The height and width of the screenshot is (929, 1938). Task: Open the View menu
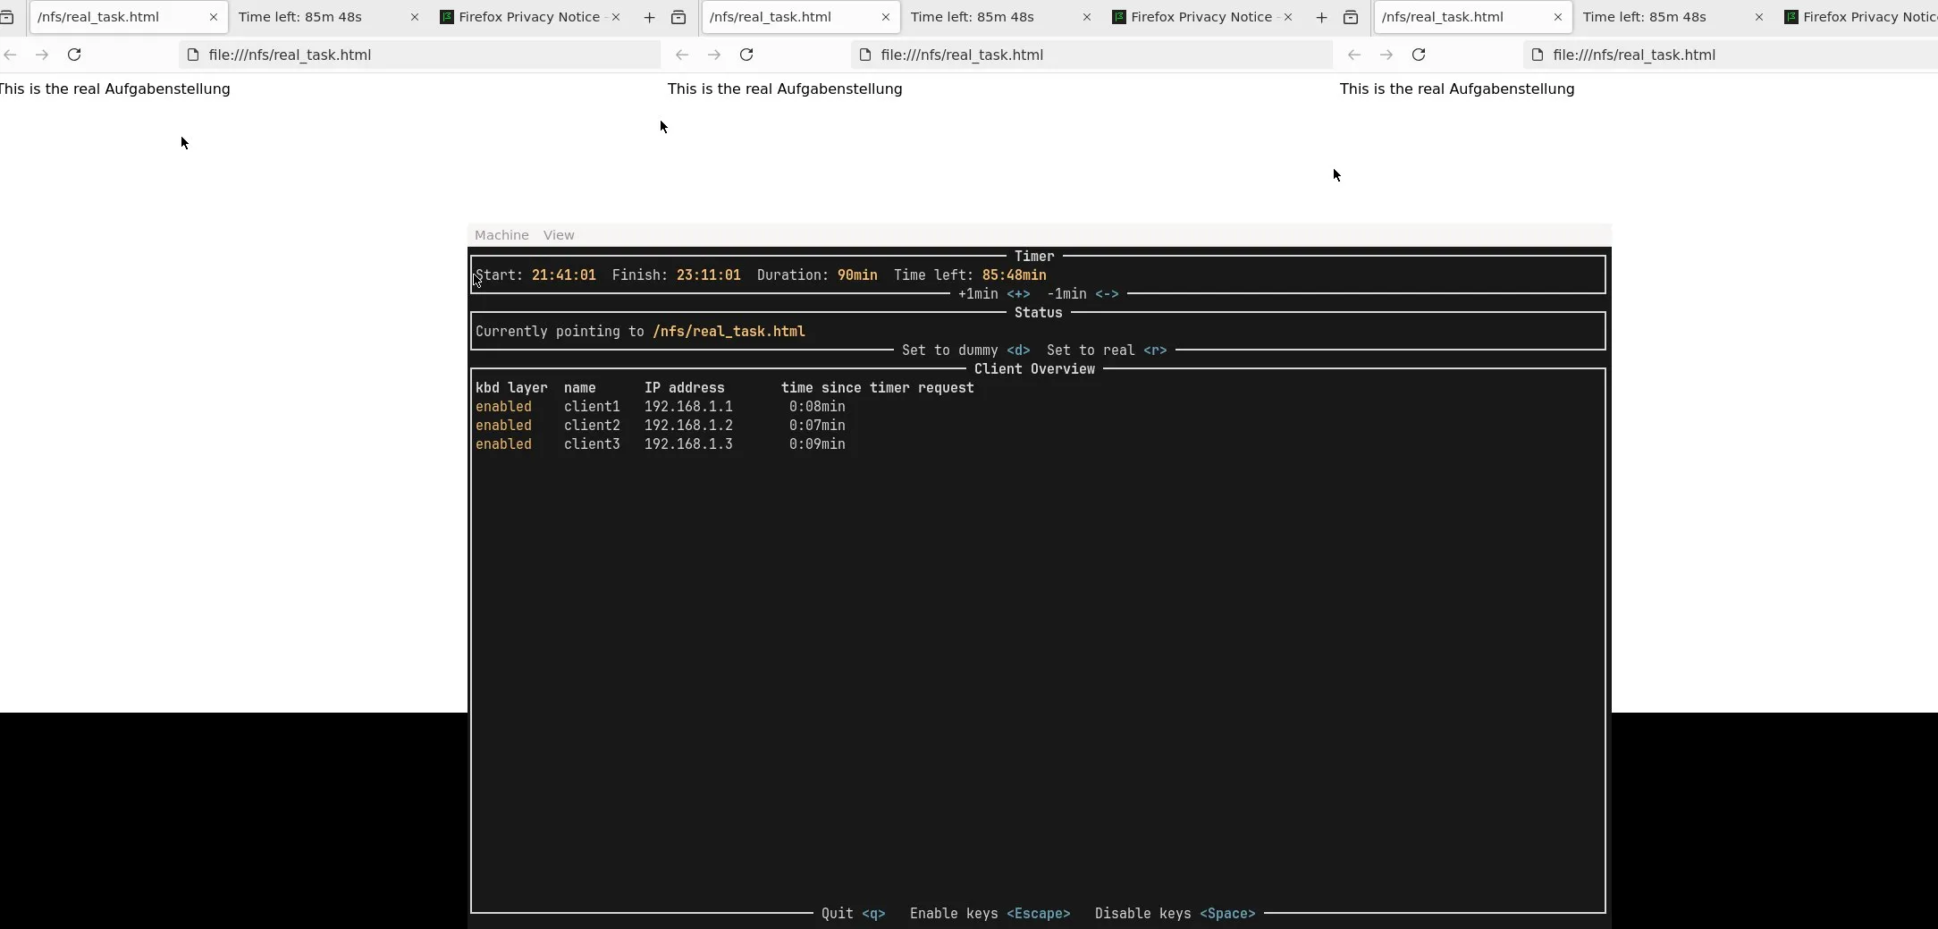click(559, 235)
